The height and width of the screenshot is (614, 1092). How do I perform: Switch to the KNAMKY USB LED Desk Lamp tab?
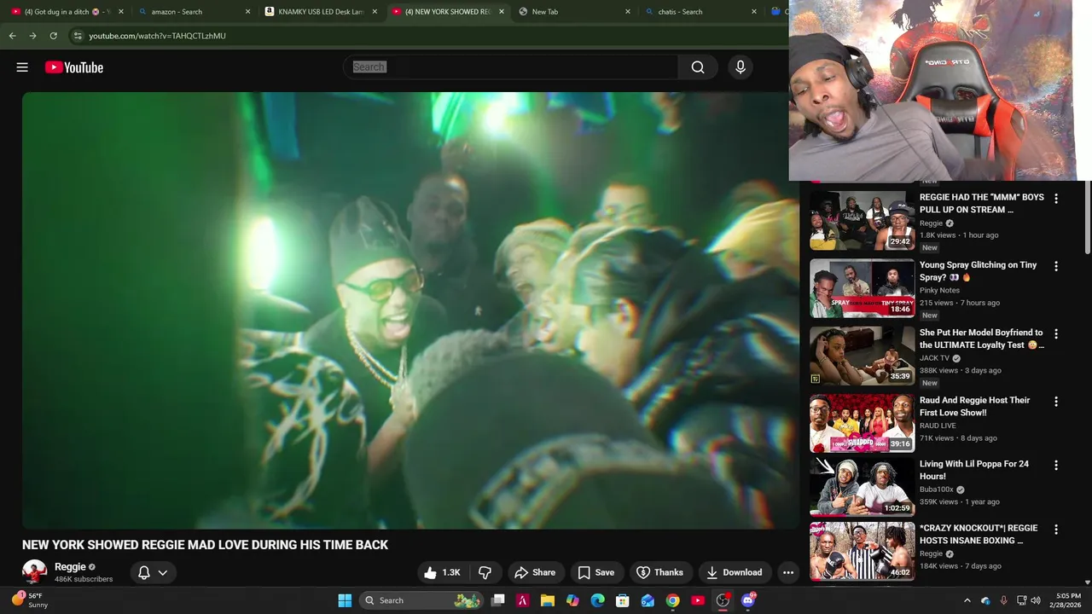320,12
